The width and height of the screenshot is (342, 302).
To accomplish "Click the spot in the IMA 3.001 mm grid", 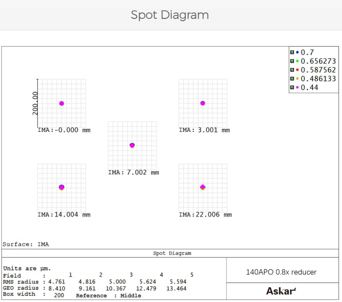I will coord(203,103).
